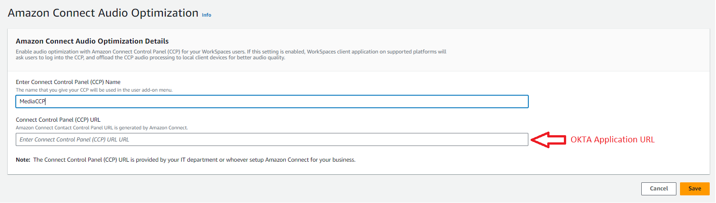Click the 'Amazon Connect Audio Optimization Details' heading

[92, 41]
